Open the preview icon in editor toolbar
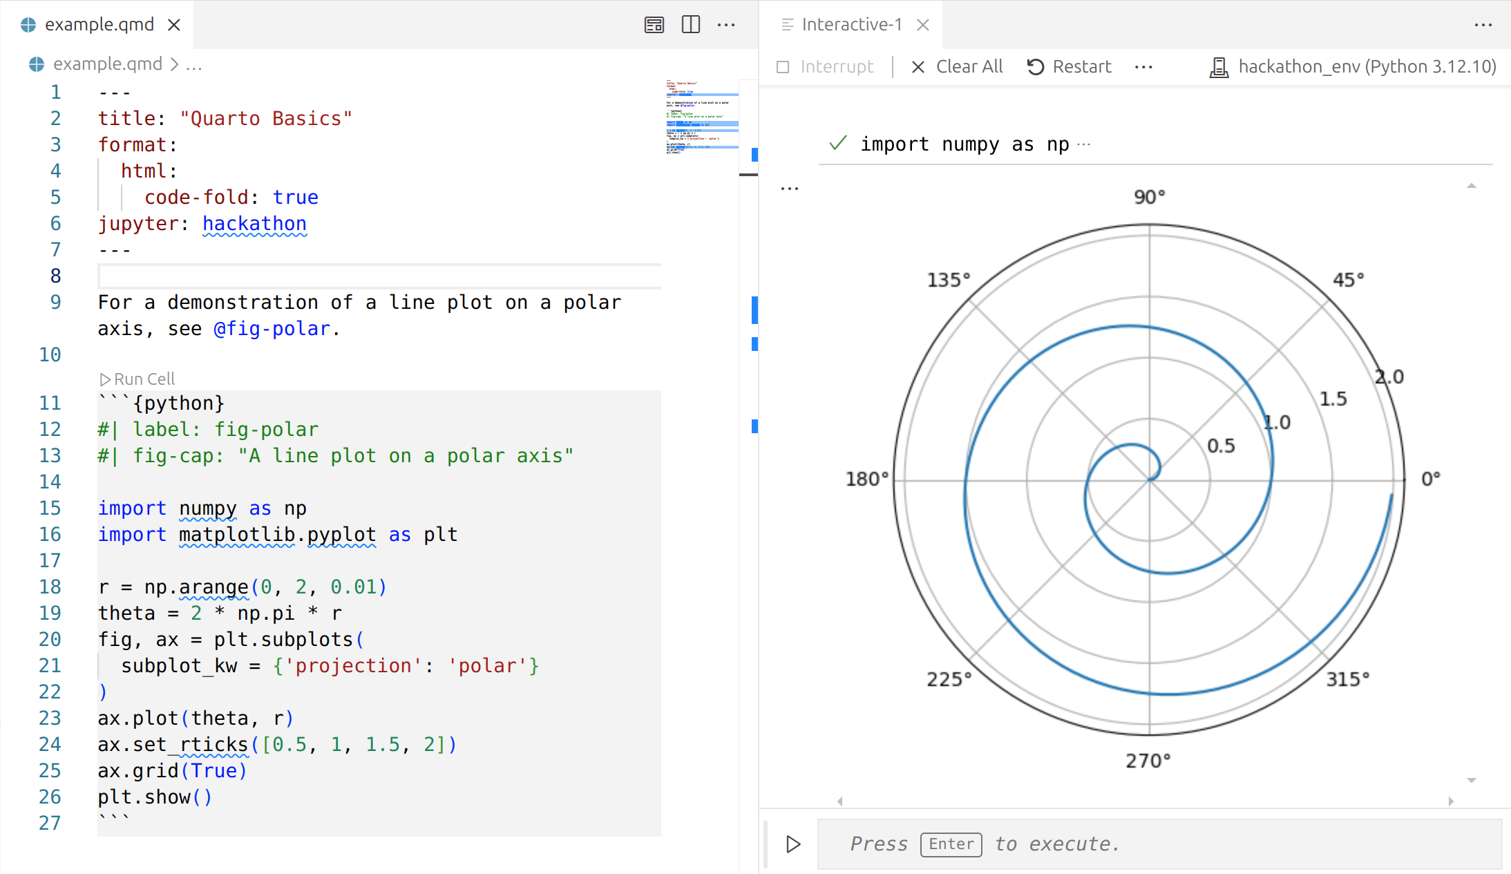 tap(654, 25)
